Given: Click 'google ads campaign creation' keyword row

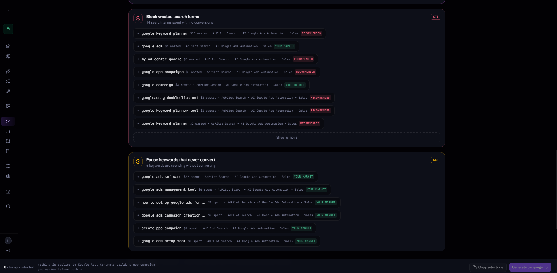Looking at the screenshot, I should click(x=237, y=215).
